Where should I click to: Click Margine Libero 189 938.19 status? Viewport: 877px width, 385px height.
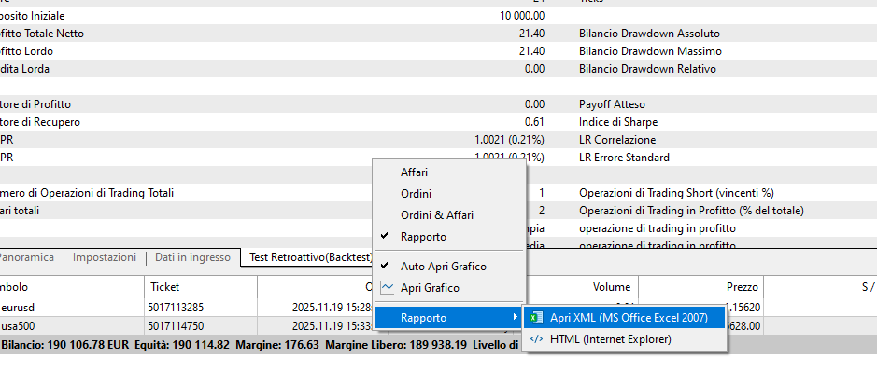395,345
